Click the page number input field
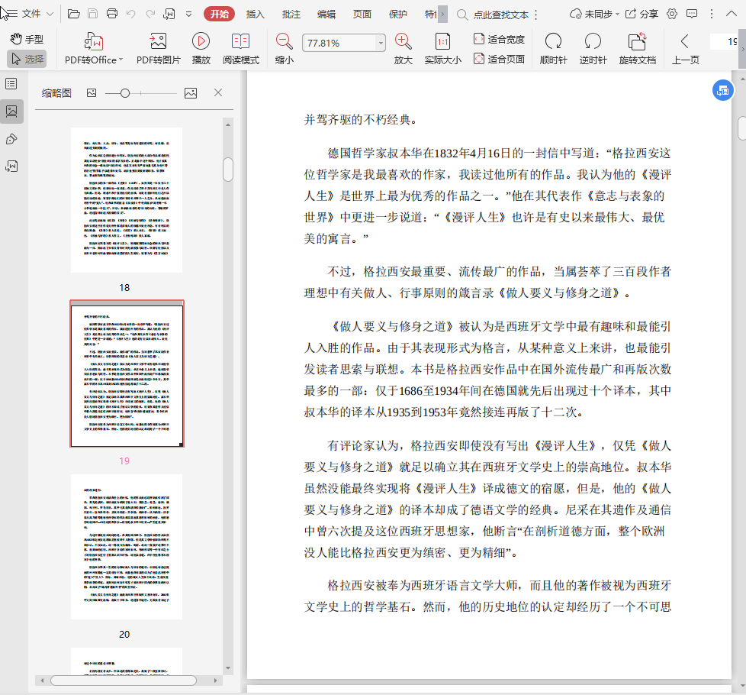 coord(723,42)
